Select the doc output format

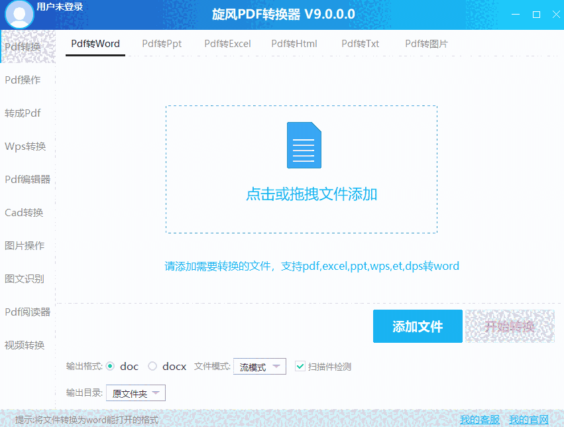pos(111,366)
